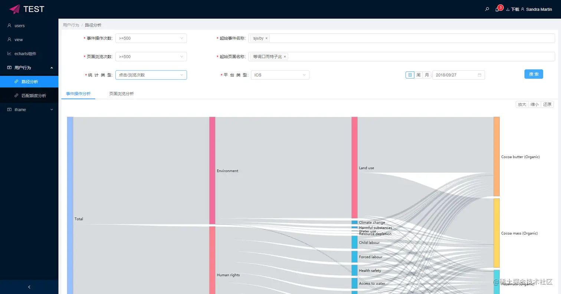Click the 下载 download link in header
561x294 pixels.
tap(513, 9)
